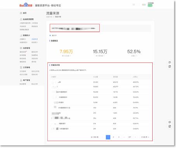
Task: Go to page 3 in the pagination
Action: (x=119, y=137)
